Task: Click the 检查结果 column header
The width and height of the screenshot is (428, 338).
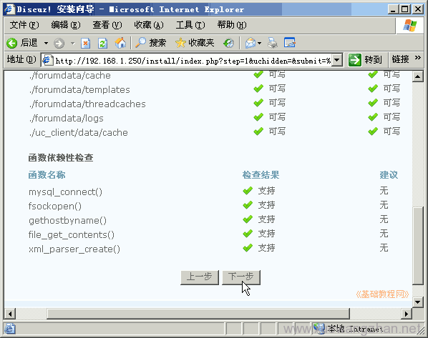Action: (261, 175)
